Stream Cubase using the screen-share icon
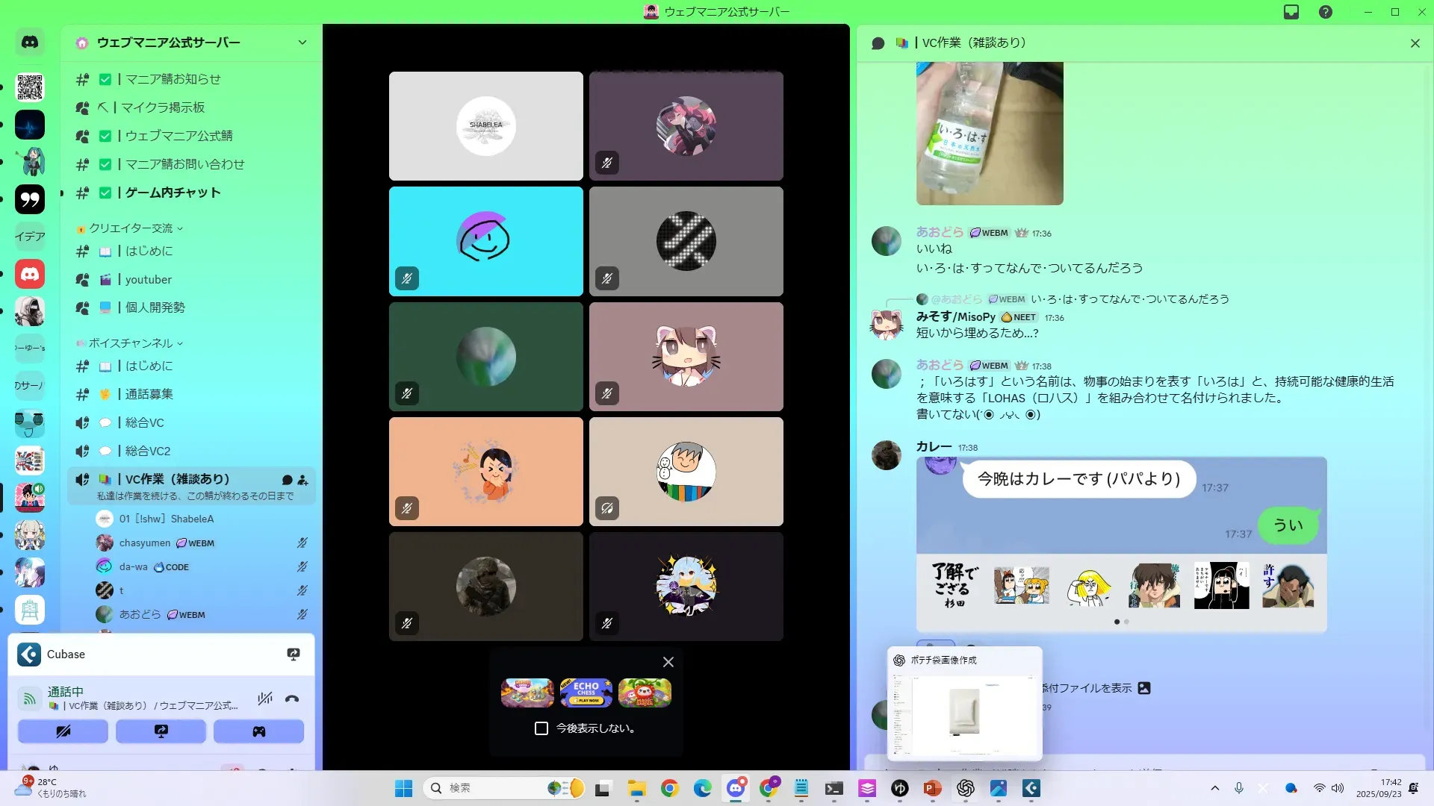The height and width of the screenshot is (806, 1434). 294,655
